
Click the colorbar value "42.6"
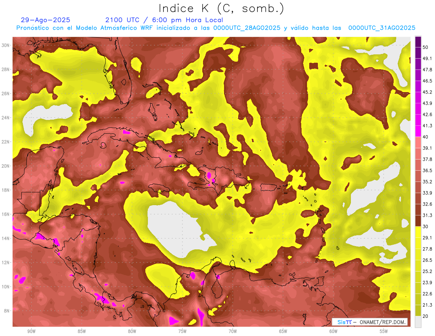point(427,115)
